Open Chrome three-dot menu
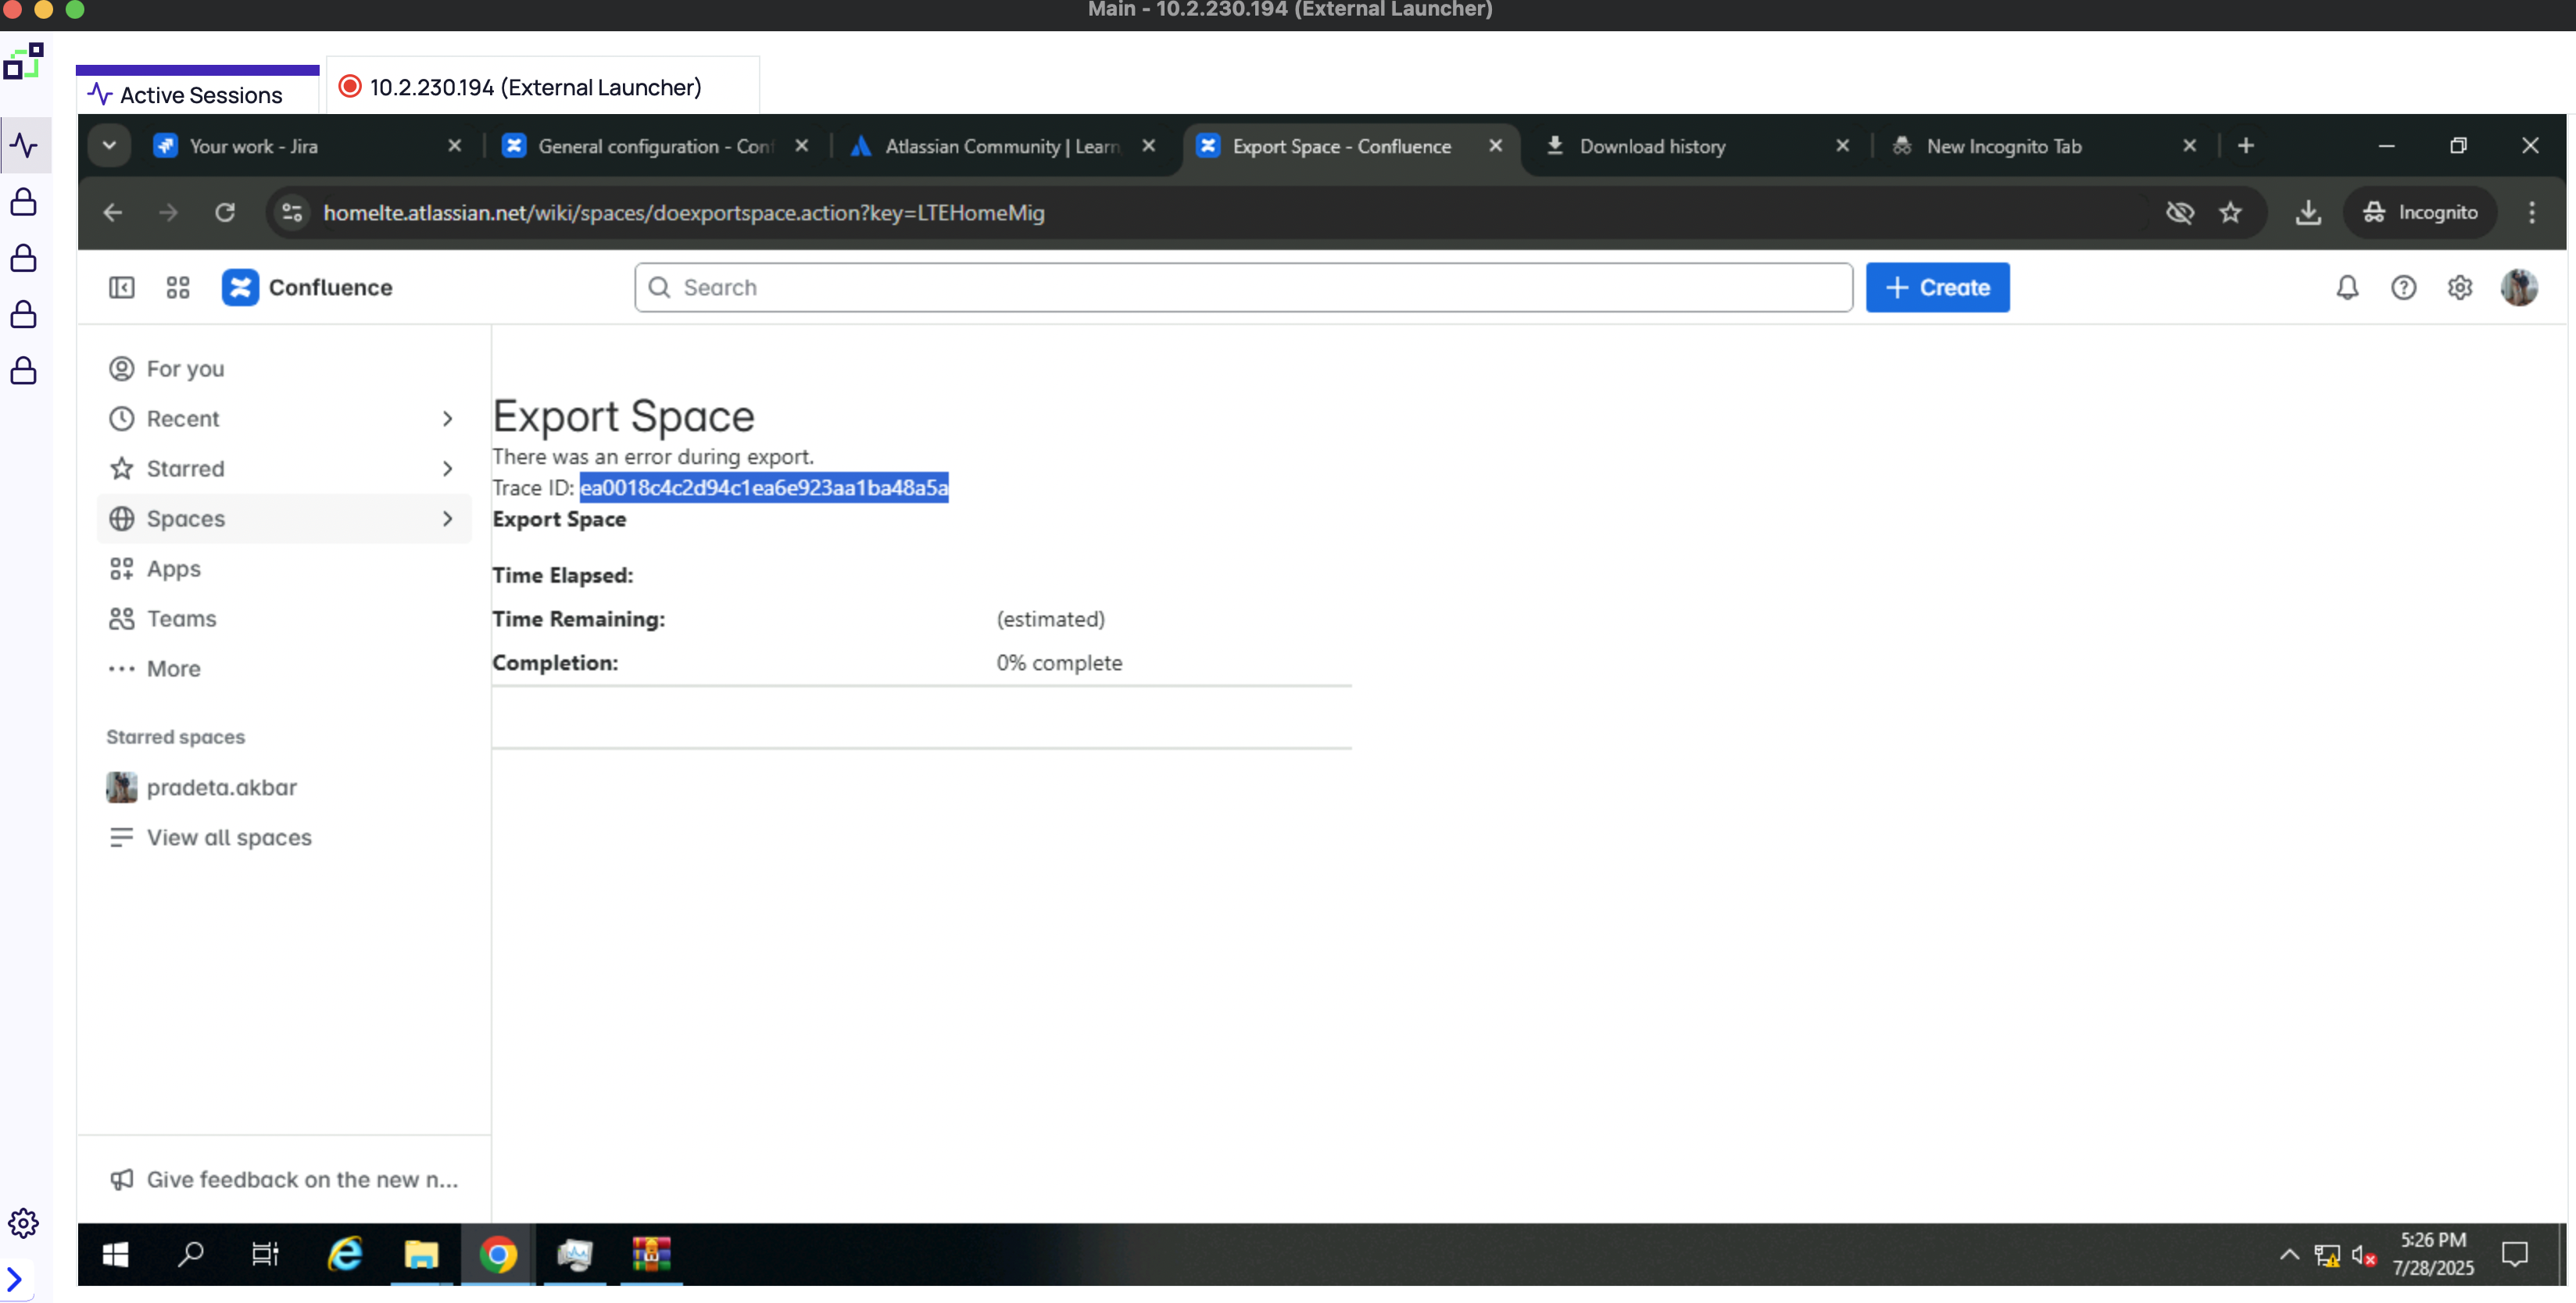 pos(2532,212)
